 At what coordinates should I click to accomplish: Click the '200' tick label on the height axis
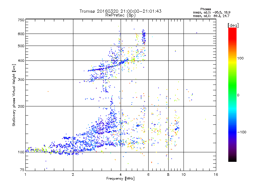pyautogui.click(x=21, y=106)
